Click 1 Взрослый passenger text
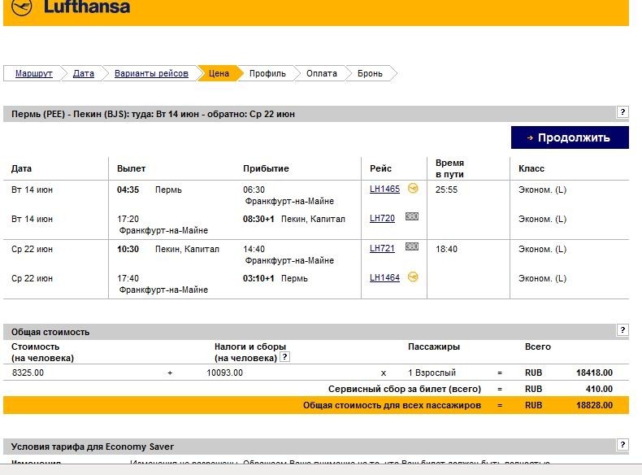The height and width of the screenshot is (475, 642). click(432, 373)
